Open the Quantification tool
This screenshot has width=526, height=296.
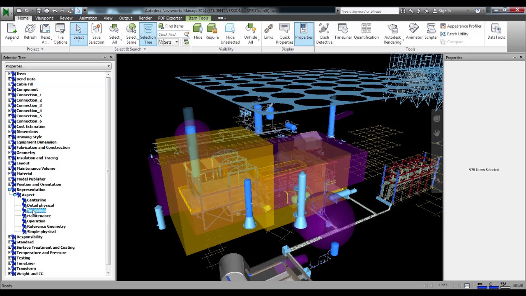(x=366, y=32)
